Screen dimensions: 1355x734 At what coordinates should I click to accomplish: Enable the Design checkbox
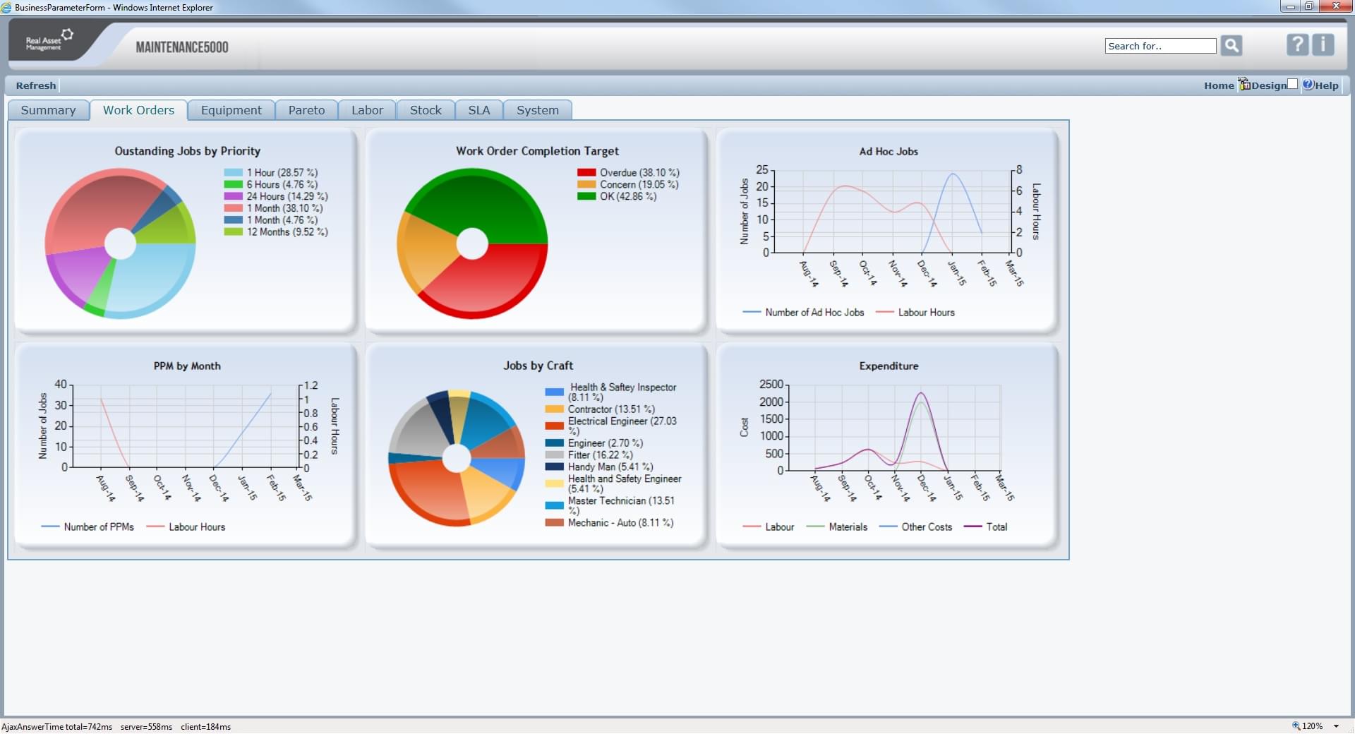1292,84
